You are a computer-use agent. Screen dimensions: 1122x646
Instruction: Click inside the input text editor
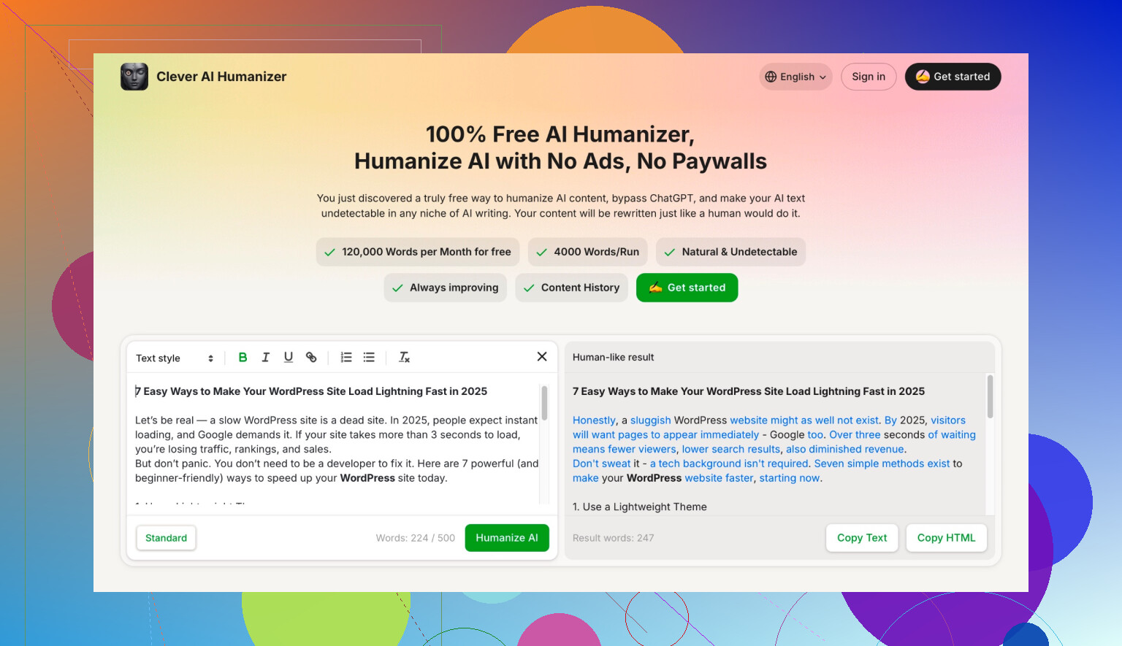(x=336, y=442)
